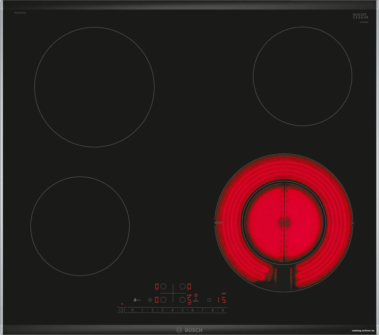Select the bottom-left cooking zone circle button
This screenshot has height=335, width=379.
[x=164, y=300]
